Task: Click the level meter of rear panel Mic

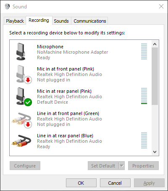Action: click(144, 96)
